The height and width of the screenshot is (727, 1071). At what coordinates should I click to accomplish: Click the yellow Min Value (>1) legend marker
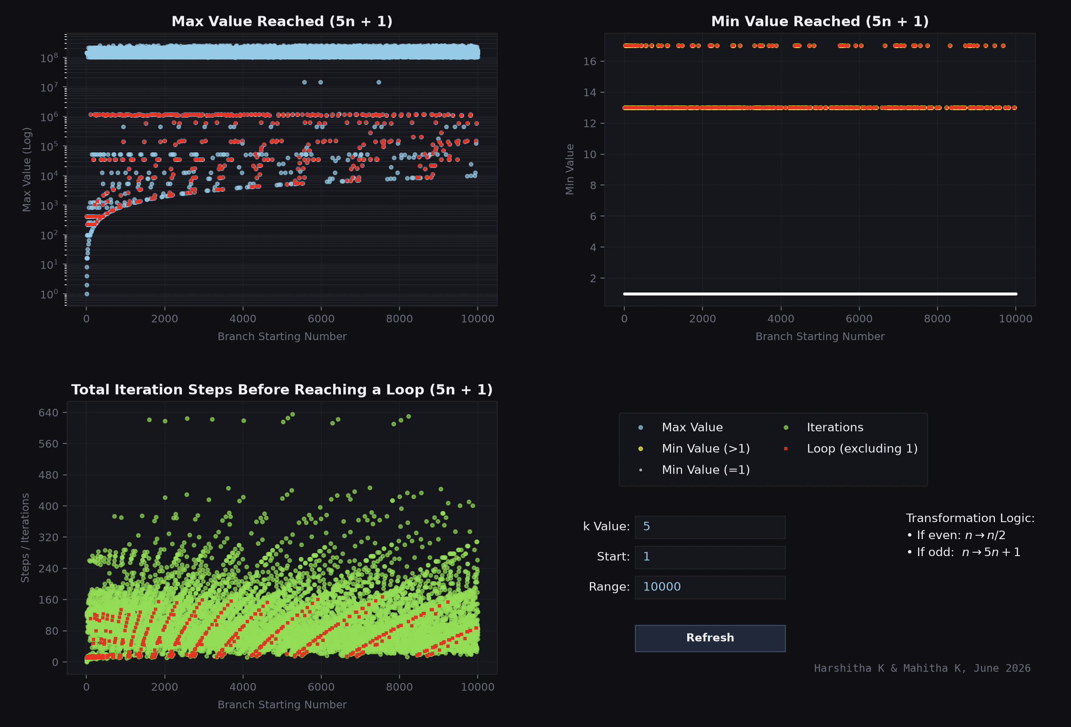click(x=640, y=449)
